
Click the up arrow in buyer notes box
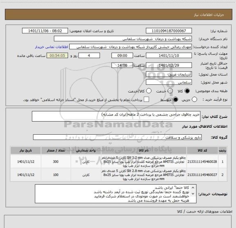click(x=193, y=188)
